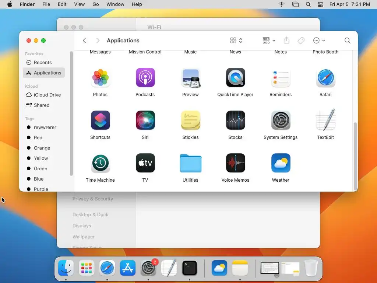
Task: Open the More actions ellipsis dropdown
Action: 319,41
